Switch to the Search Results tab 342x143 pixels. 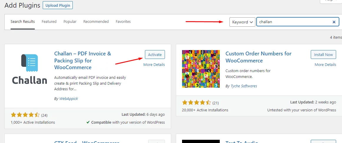[23, 22]
